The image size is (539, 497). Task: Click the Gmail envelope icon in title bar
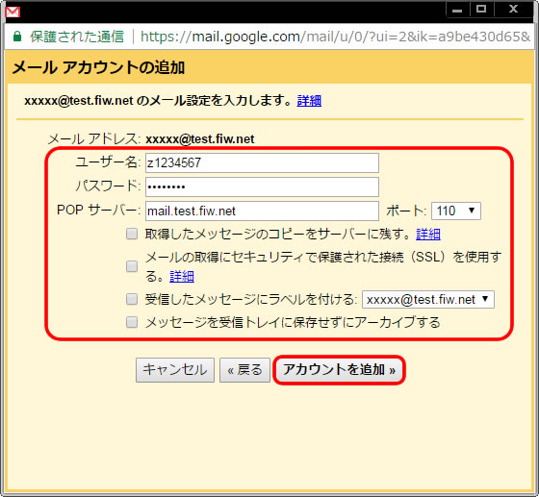pos(13,12)
